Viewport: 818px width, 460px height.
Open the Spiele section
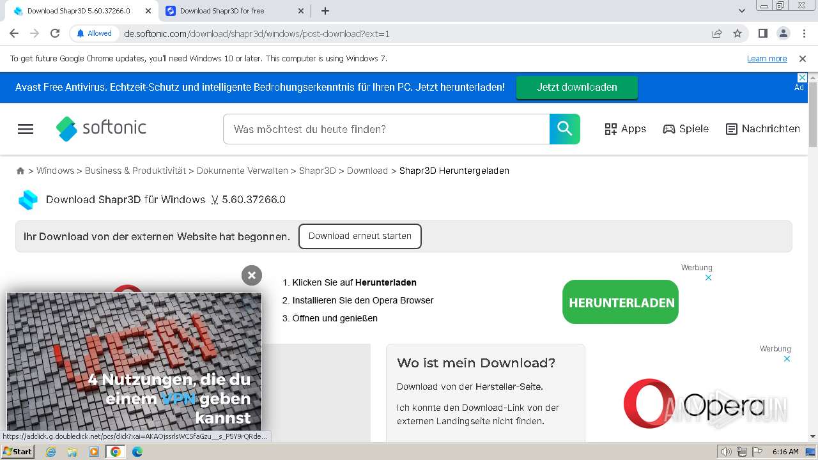(x=686, y=129)
